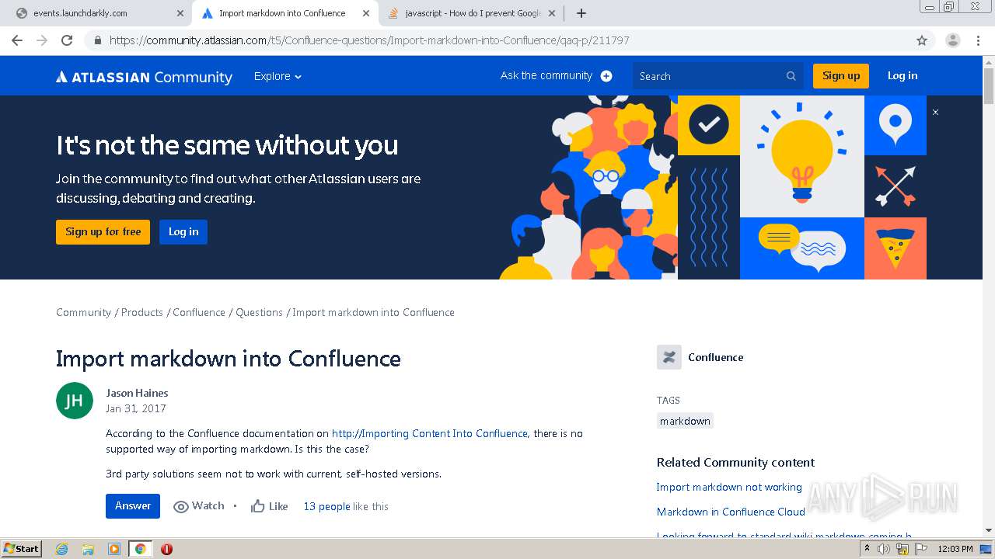
Task: Click the volume speaker tray icon
Action: pyautogui.click(x=884, y=549)
